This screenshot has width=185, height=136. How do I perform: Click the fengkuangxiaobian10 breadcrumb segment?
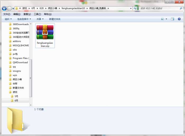tap(73, 8)
